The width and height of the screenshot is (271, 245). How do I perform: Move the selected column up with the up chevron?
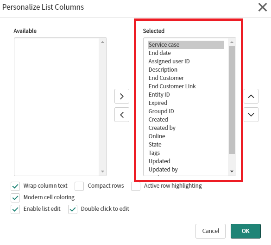pos(251,96)
